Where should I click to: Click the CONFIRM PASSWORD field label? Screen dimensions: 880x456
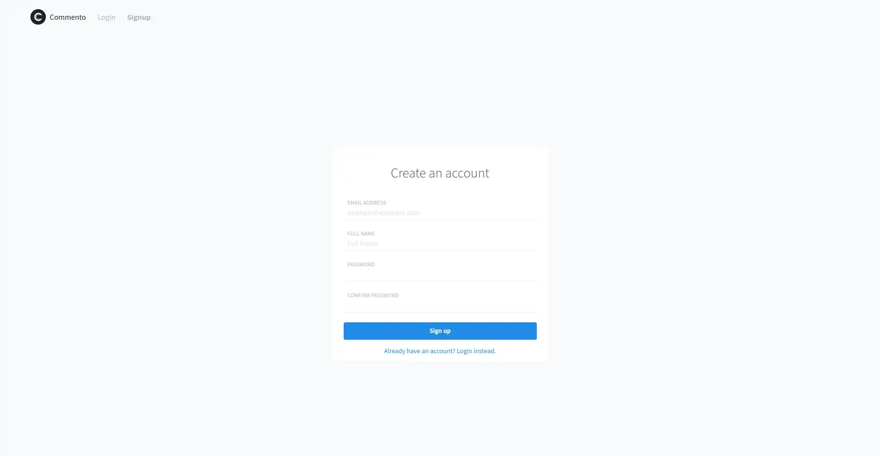pyautogui.click(x=373, y=295)
